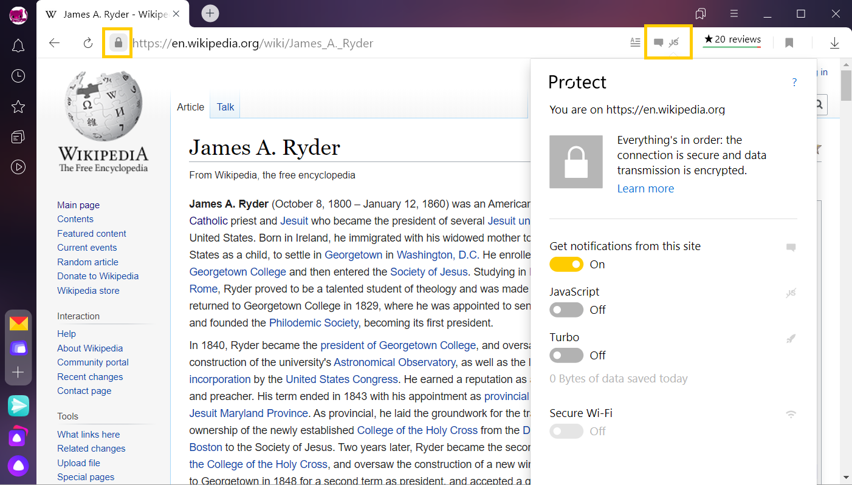Viewport: 852px width, 485px height.
Task: Open Contact page link
Action: 84,391
